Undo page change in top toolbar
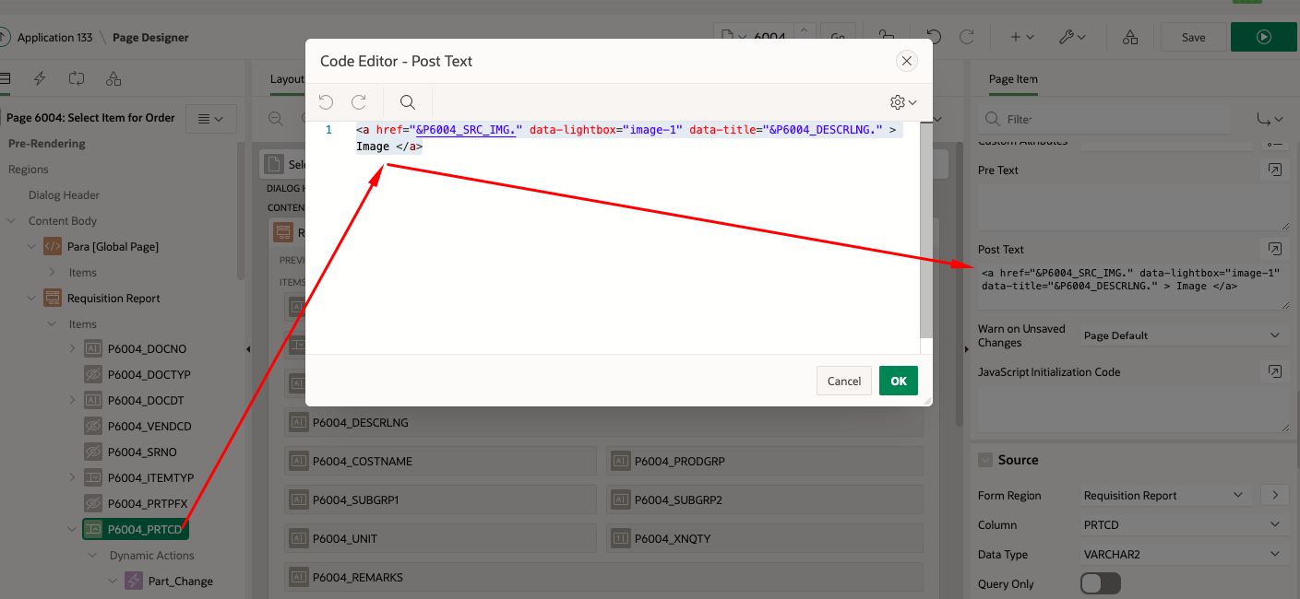1300x599 pixels. pyautogui.click(x=934, y=37)
